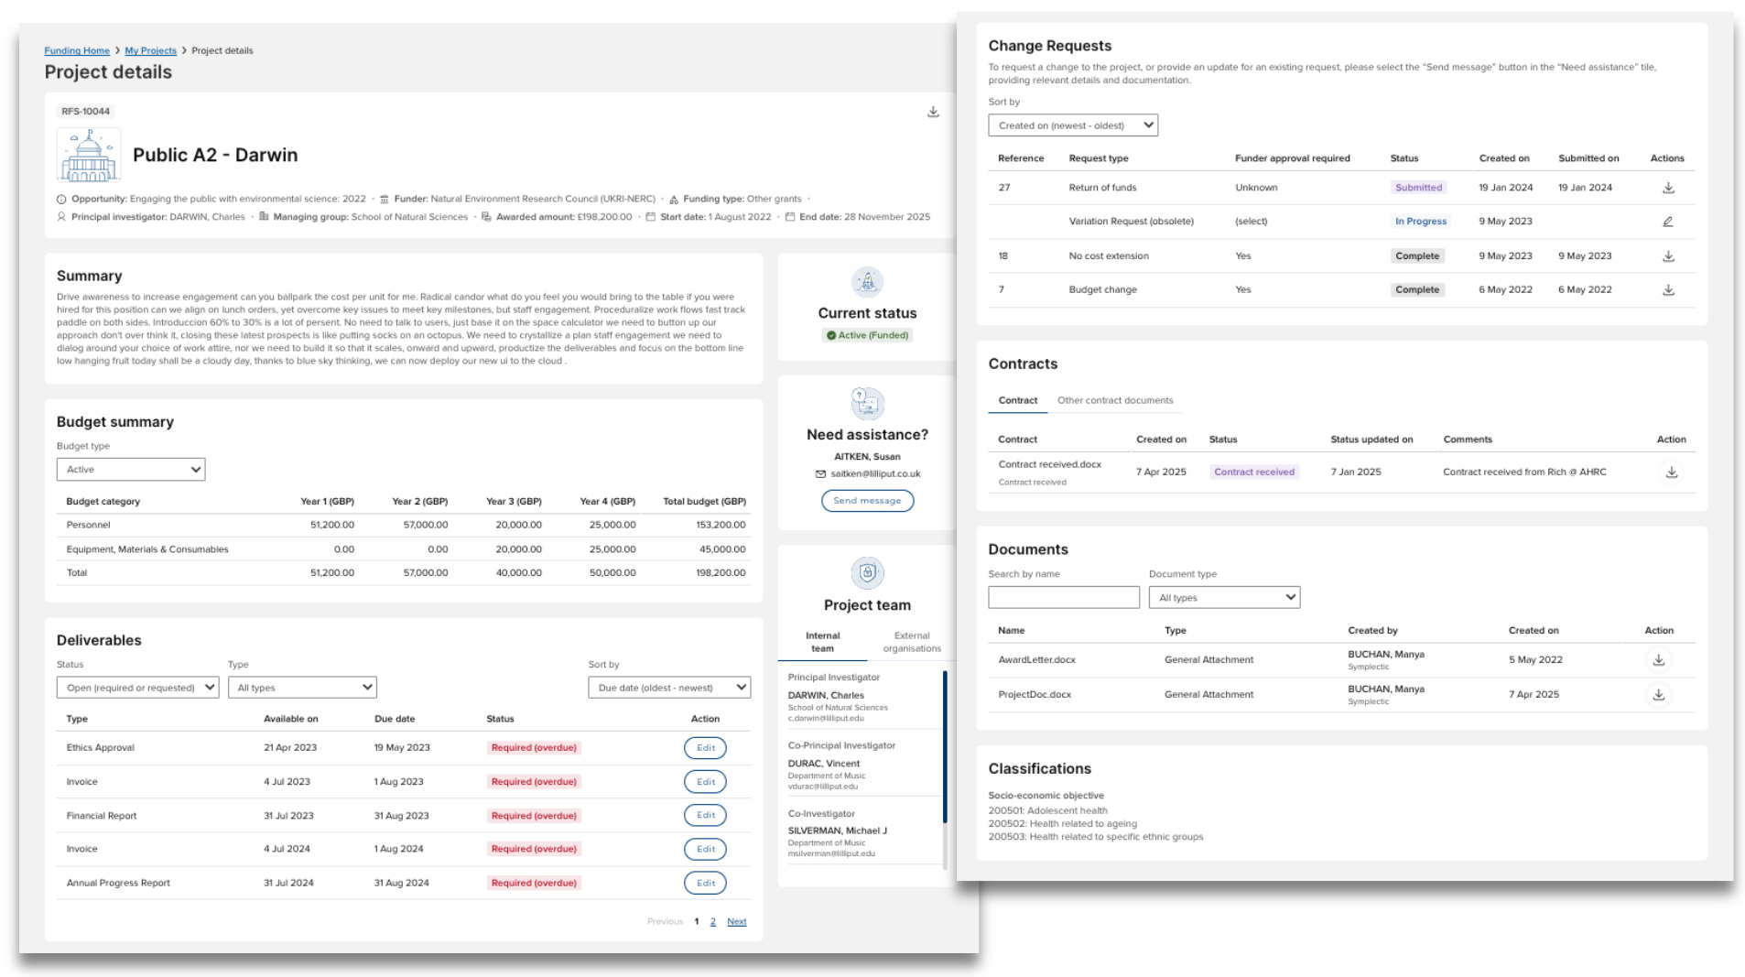Click the Project team shield icon
The width and height of the screenshot is (1745, 977).
tap(867, 573)
